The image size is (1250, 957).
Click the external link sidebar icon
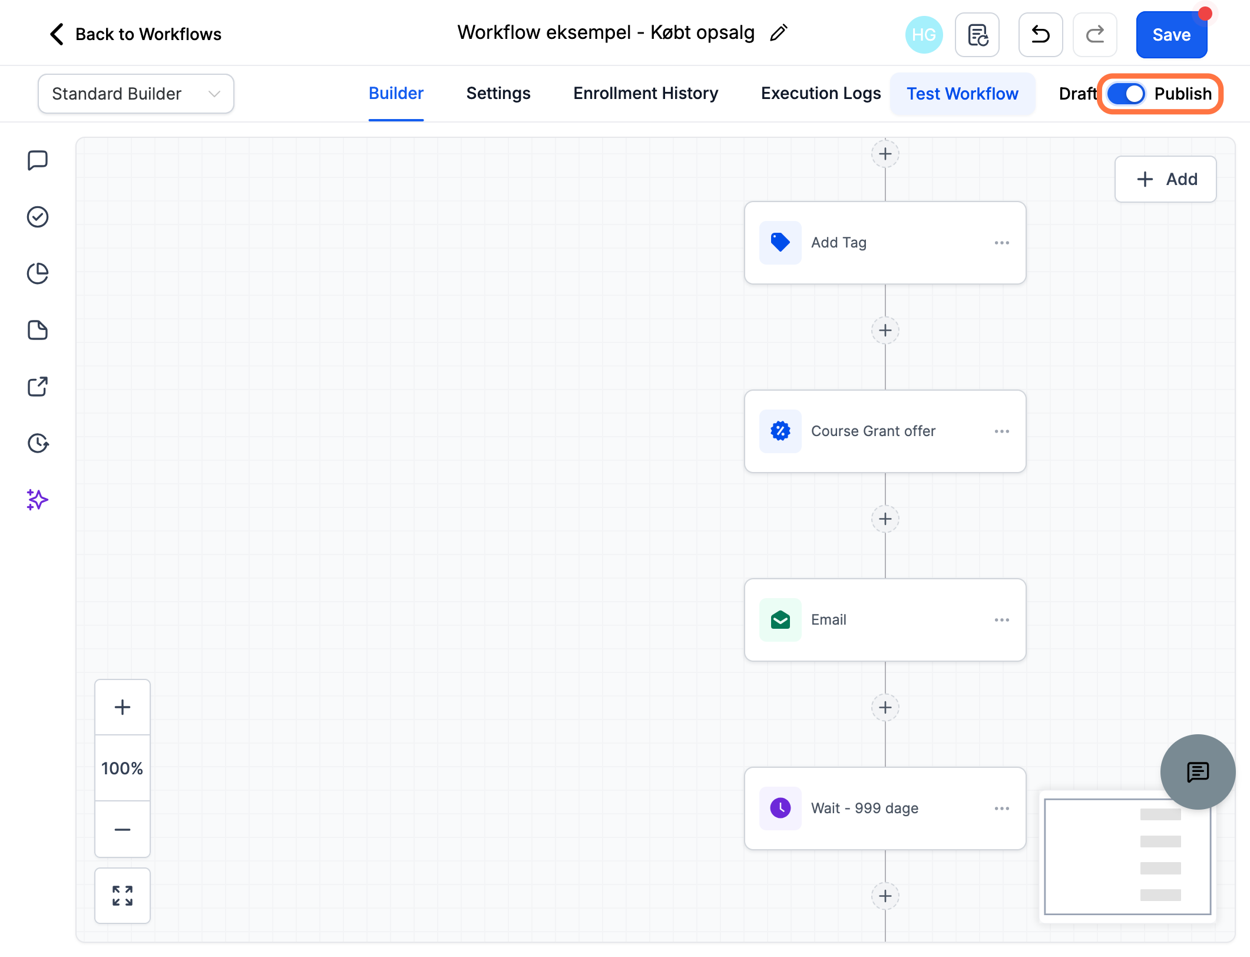click(38, 387)
